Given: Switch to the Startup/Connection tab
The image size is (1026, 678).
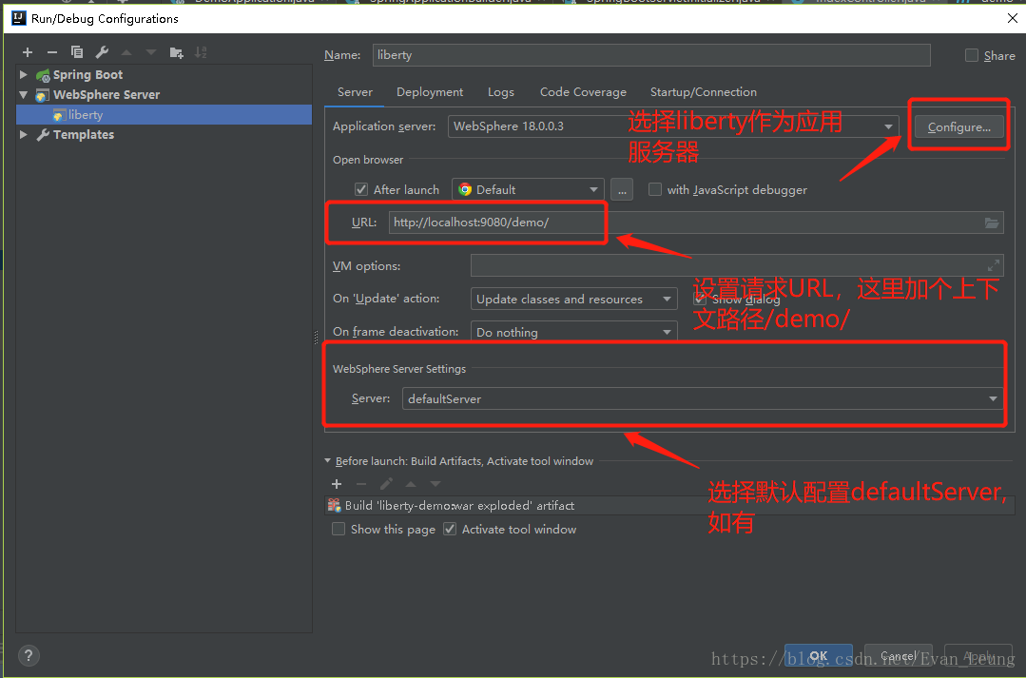Looking at the screenshot, I should point(704,92).
